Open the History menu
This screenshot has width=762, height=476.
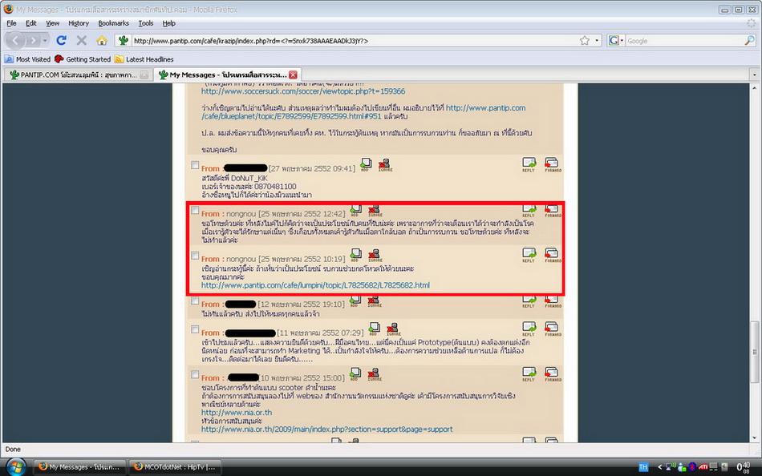pyautogui.click(x=79, y=22)
